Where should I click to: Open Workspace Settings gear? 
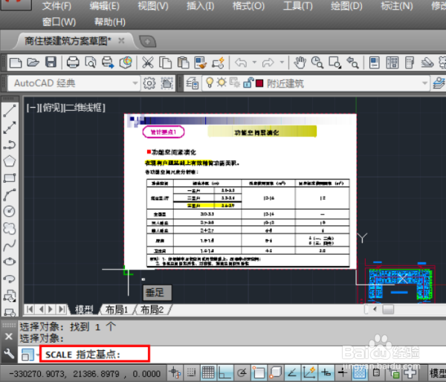[x=149, y=83]
